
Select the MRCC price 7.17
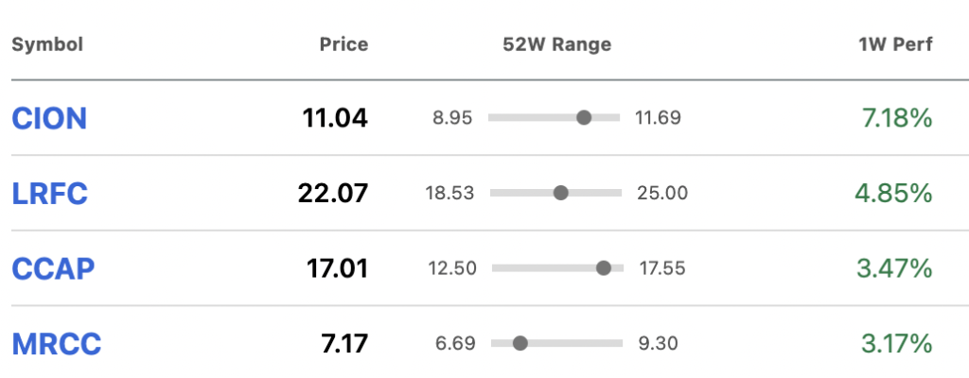[344, 344]
